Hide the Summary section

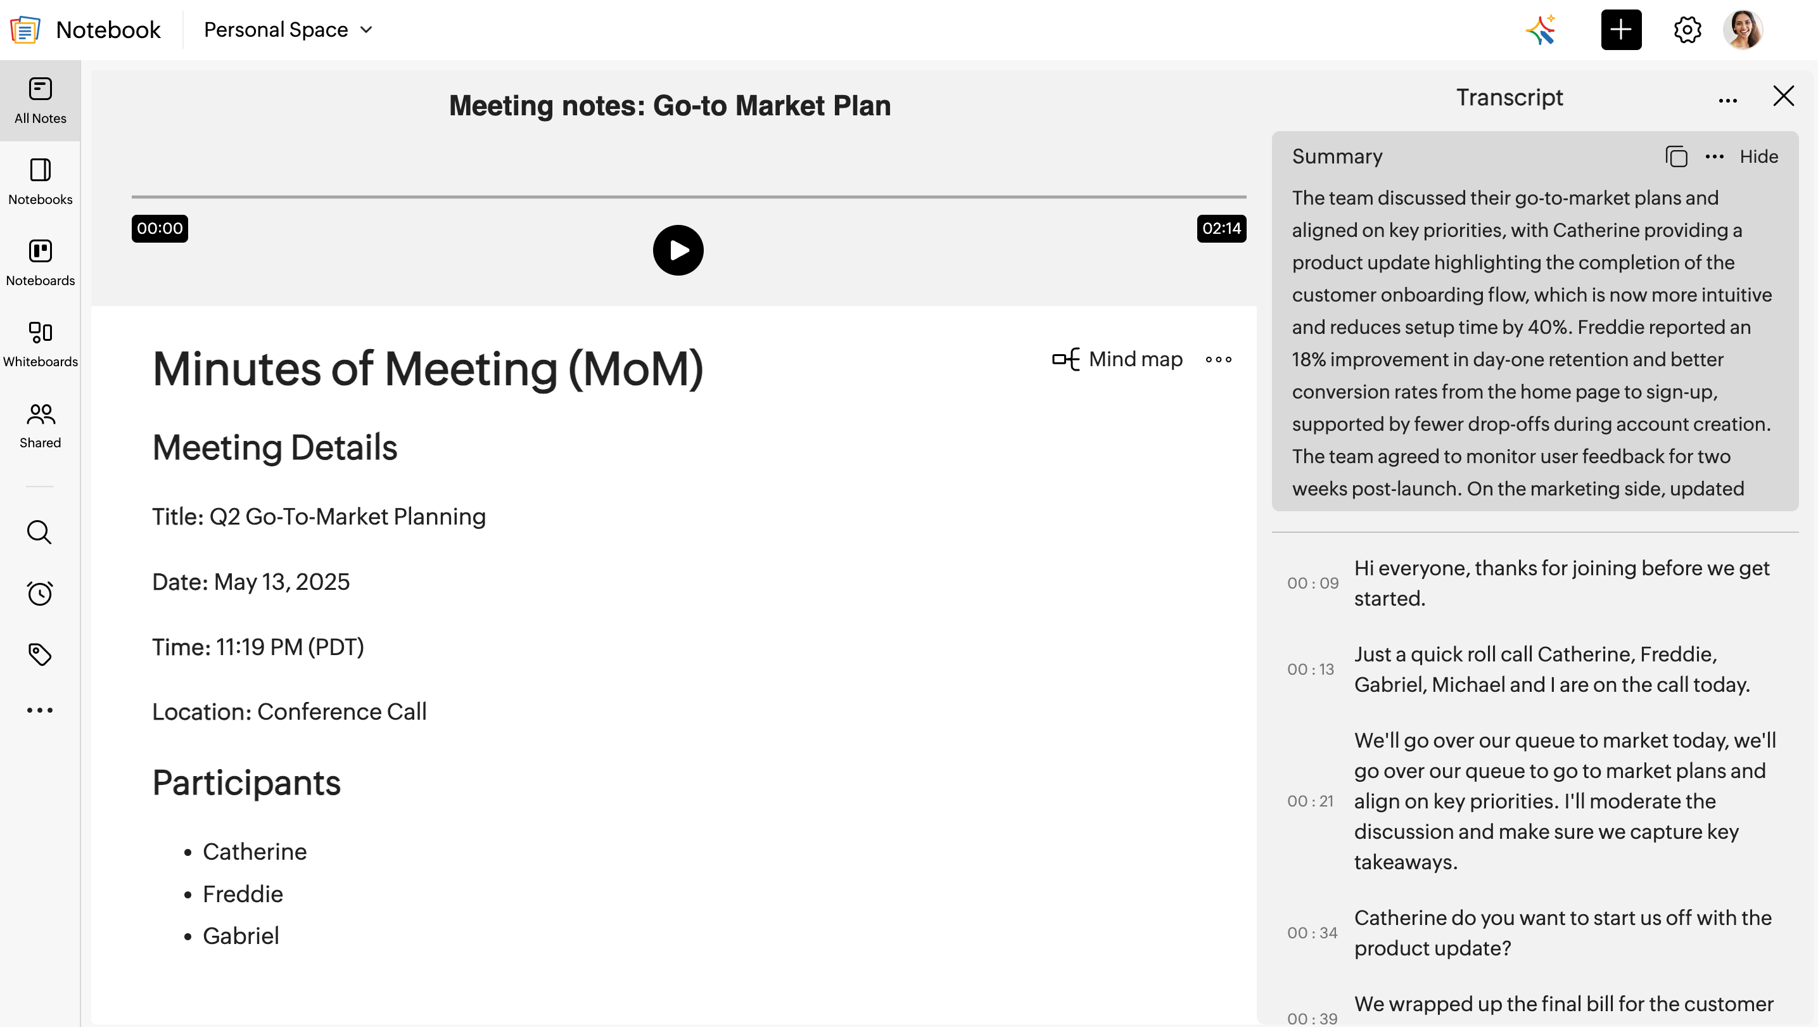(x=1758, y=156)
